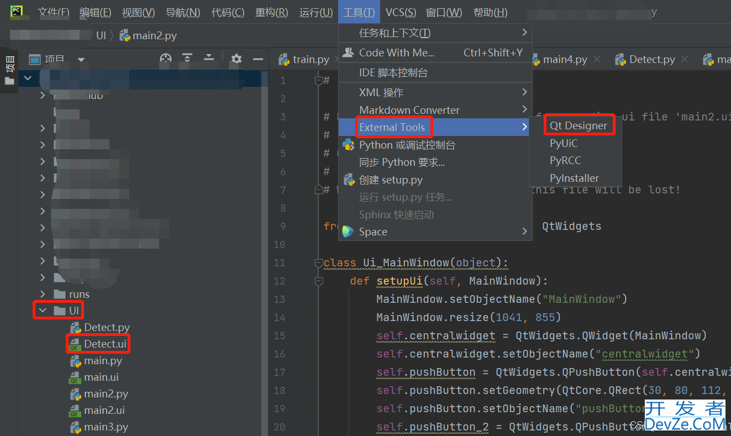Toggle the fold marker on editor line 1
The image size is (731, 436).
pos(318,81)
